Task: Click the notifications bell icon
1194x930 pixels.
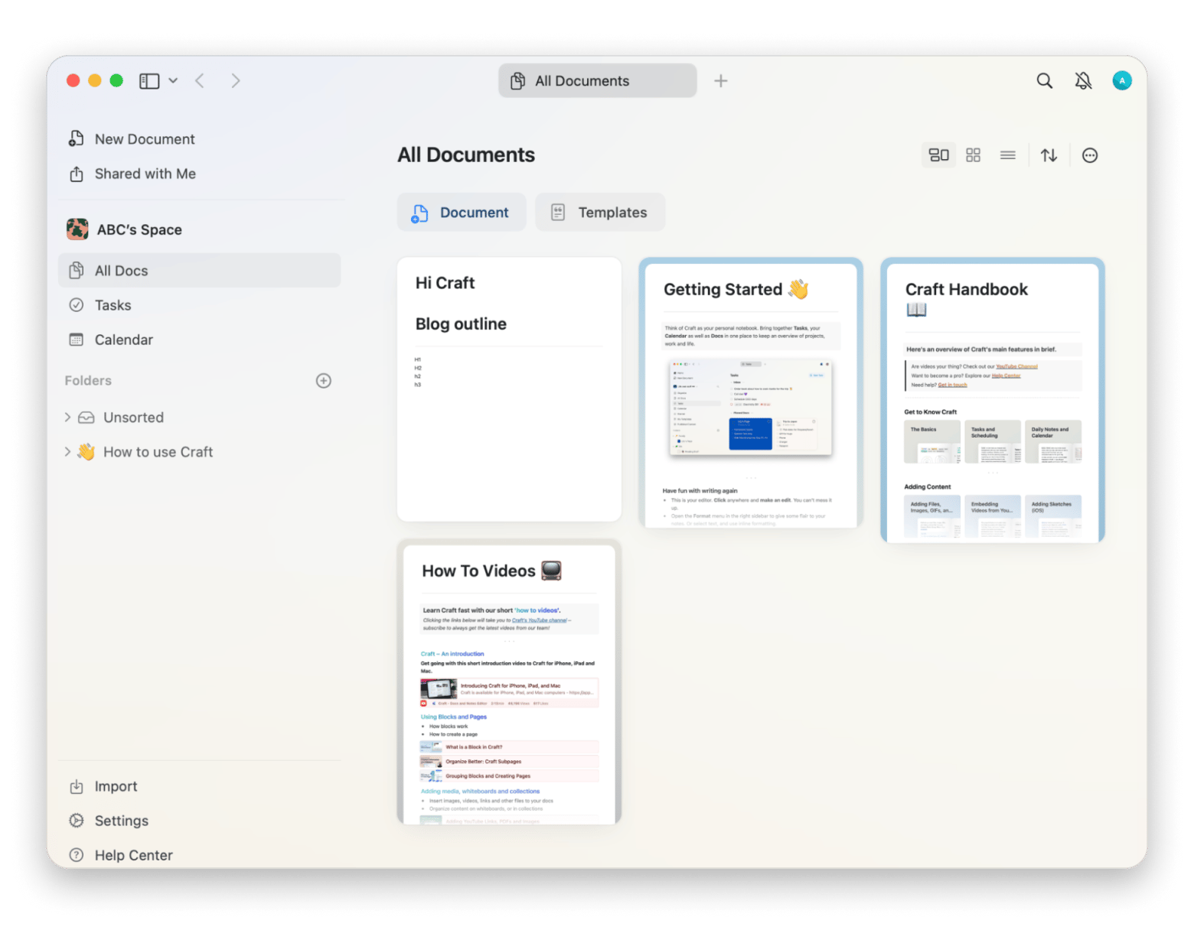Action: (1083, 81)
